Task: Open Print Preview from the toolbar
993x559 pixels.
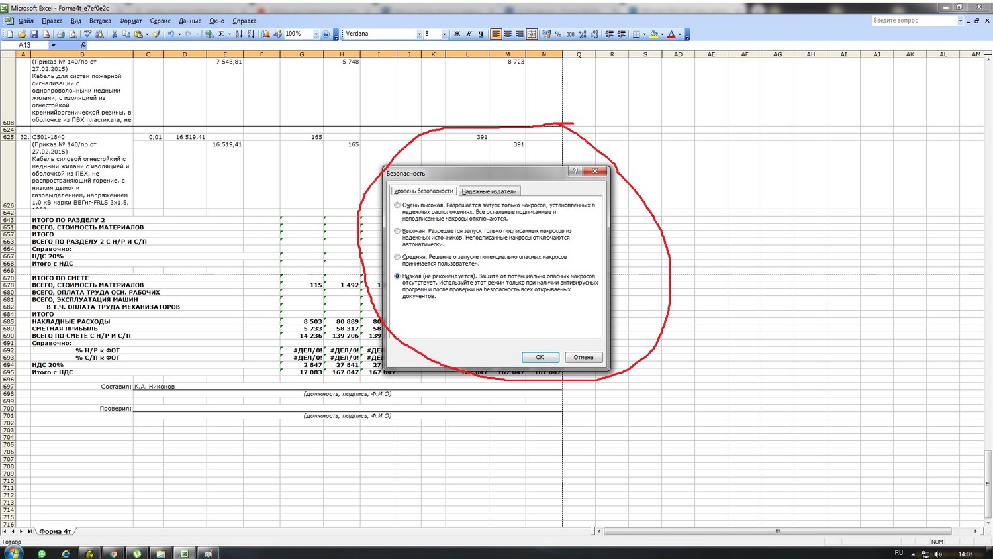Action: pos(72,34)
